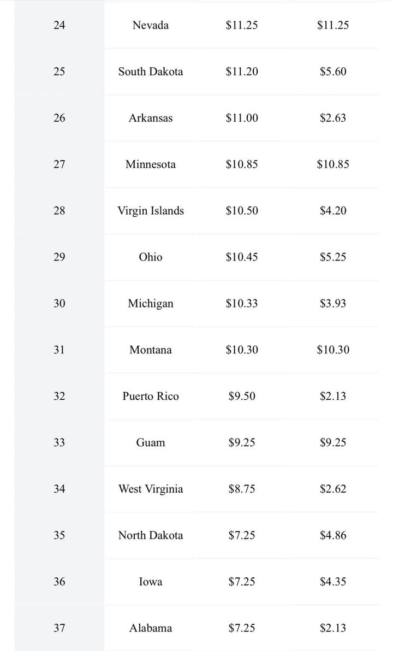Select the $2.63 tipped wage for Arkansas

tap(332, 118)
